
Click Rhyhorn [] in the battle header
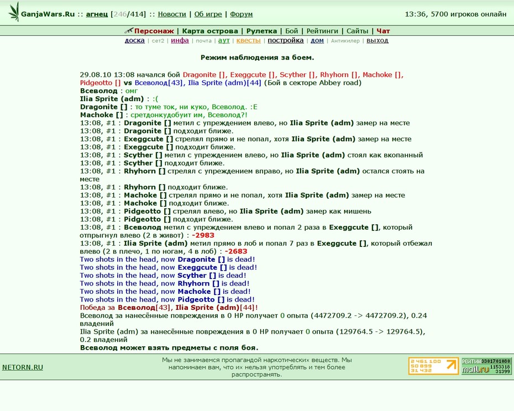[x=339, y=75]
